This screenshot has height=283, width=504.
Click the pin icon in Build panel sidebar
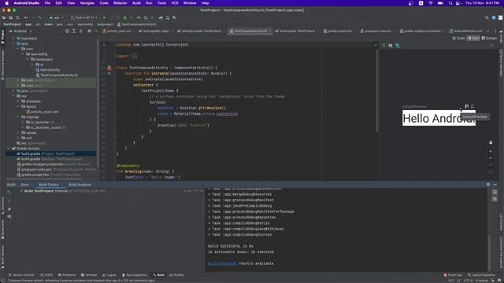click(x=9, y=209)
